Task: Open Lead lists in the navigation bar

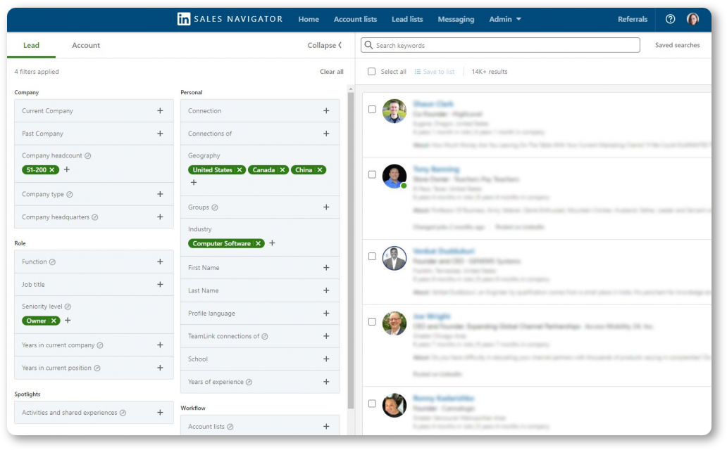Action: (x=407, y=19)
